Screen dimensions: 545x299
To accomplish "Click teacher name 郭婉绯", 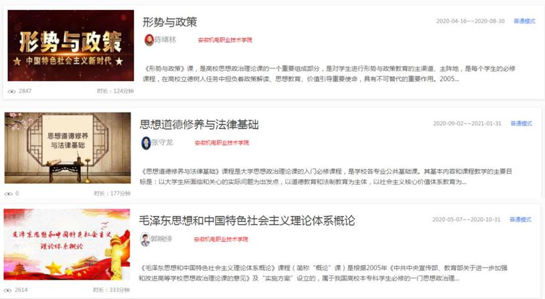I will click(x=161, y=239).
